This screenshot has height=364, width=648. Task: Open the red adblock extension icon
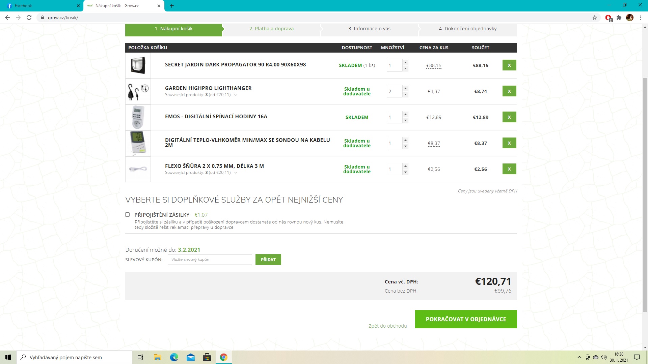[x=609, y=18]
